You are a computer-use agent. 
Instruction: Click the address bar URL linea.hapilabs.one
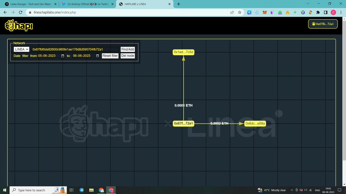55,12
